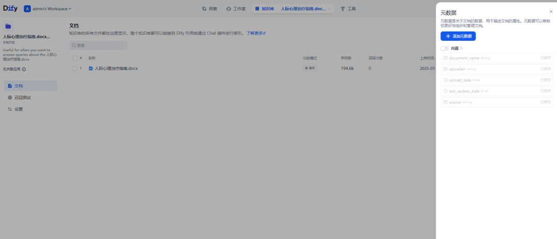Screen dimensions: 557x239
Task: Open the 探索 (Explore) tab
Action: point(209,9)
